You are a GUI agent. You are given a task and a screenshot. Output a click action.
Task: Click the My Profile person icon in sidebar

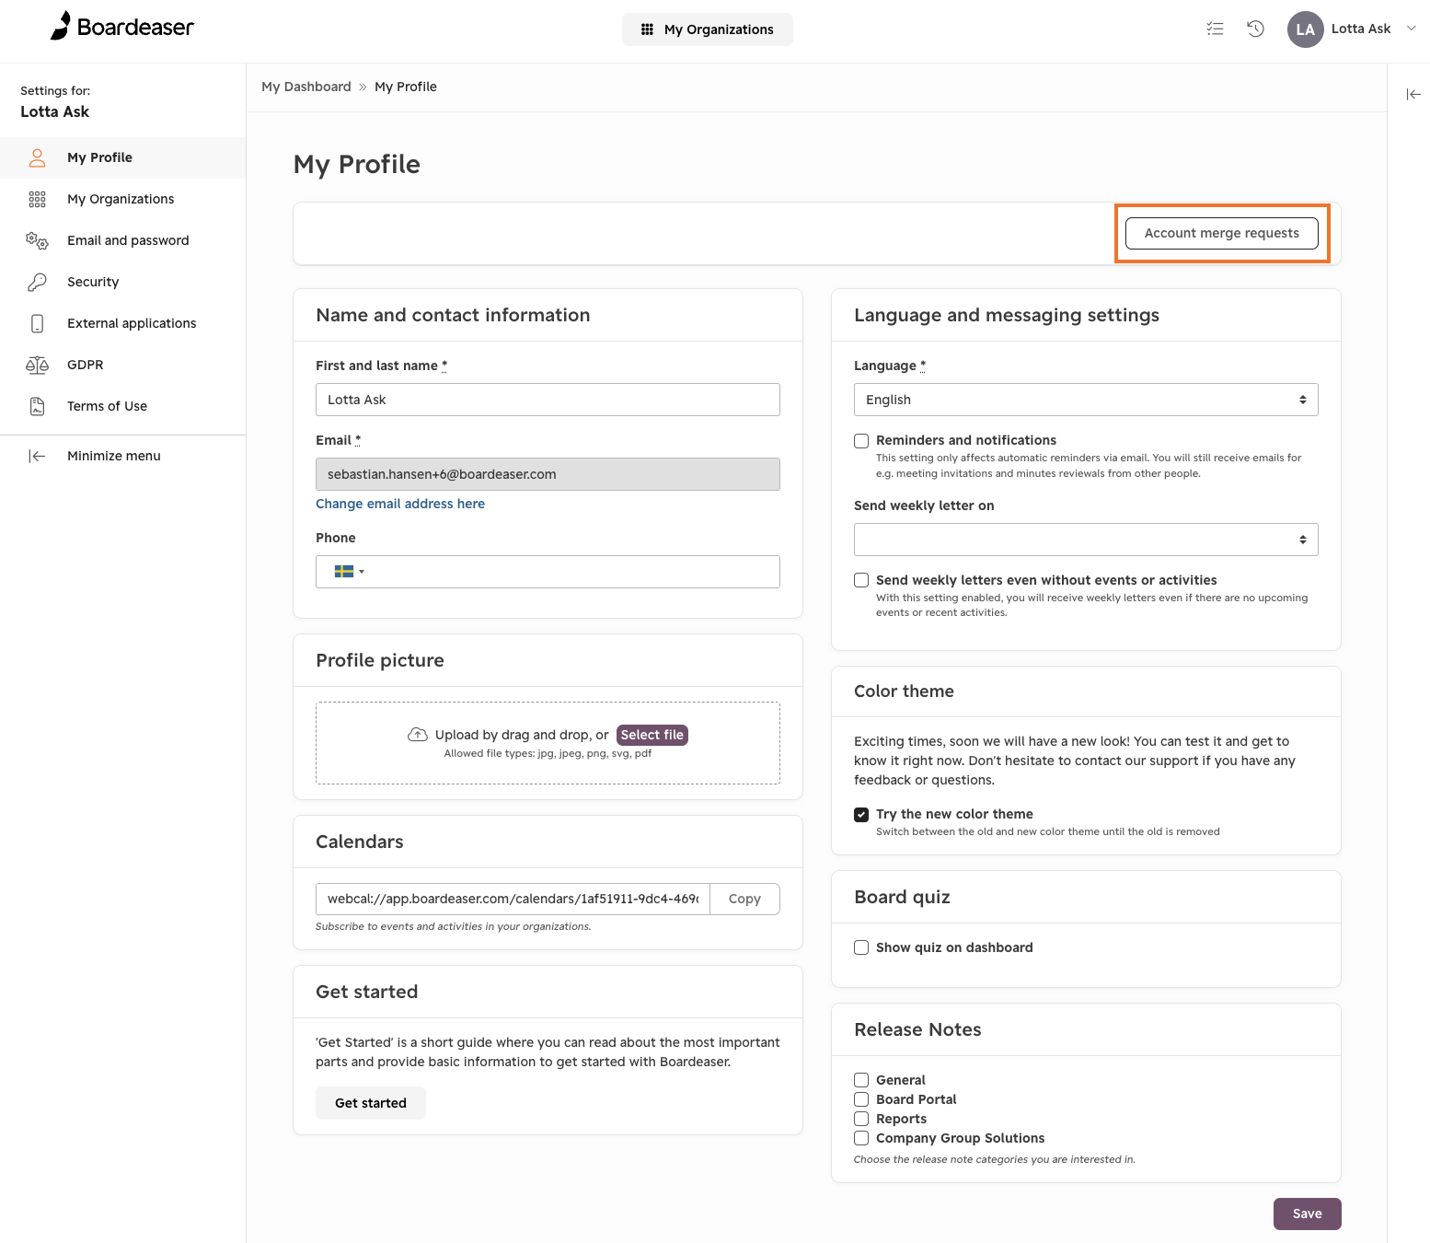point(37,157)
